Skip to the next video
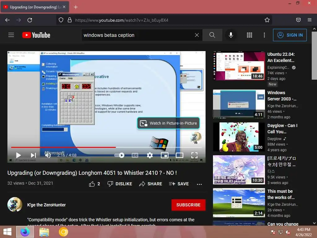The height and width of the screenshot is (238, 317). pyautogui.click(x=33, y=155)
